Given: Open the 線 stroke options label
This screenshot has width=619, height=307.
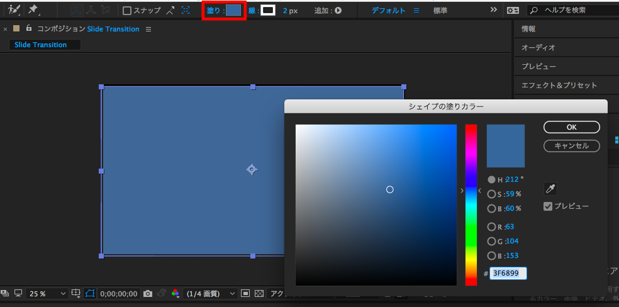Looking at the screenshot, I should (x=254, y=11).
